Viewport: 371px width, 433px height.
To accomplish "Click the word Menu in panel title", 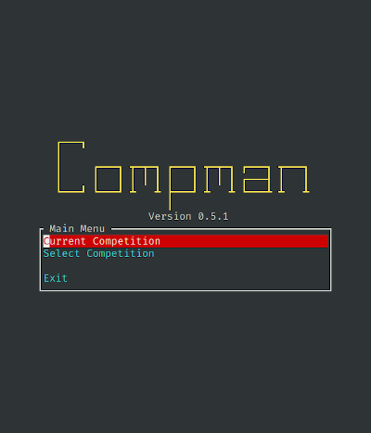I will [93, 229].
